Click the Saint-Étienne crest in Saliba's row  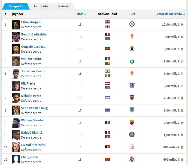[132, 61]
